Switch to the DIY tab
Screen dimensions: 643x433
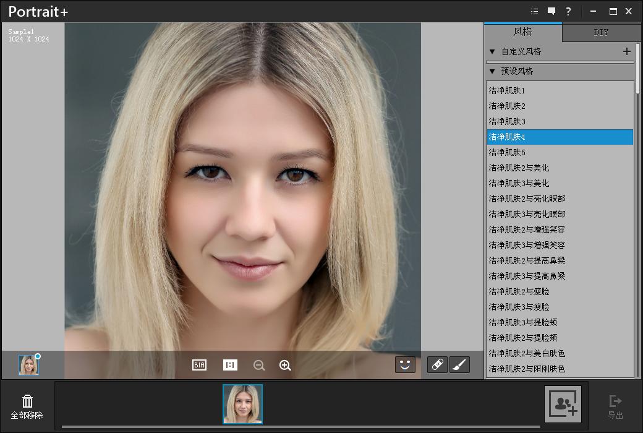tap(600, 33)
